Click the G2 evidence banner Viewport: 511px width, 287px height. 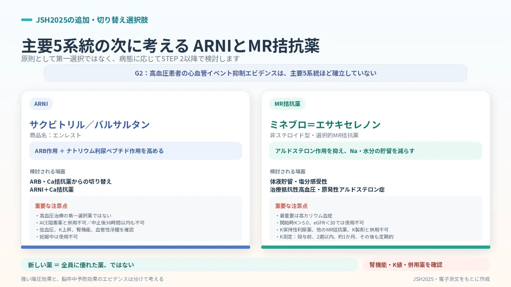pyautogui.click(x=255, y=73)
